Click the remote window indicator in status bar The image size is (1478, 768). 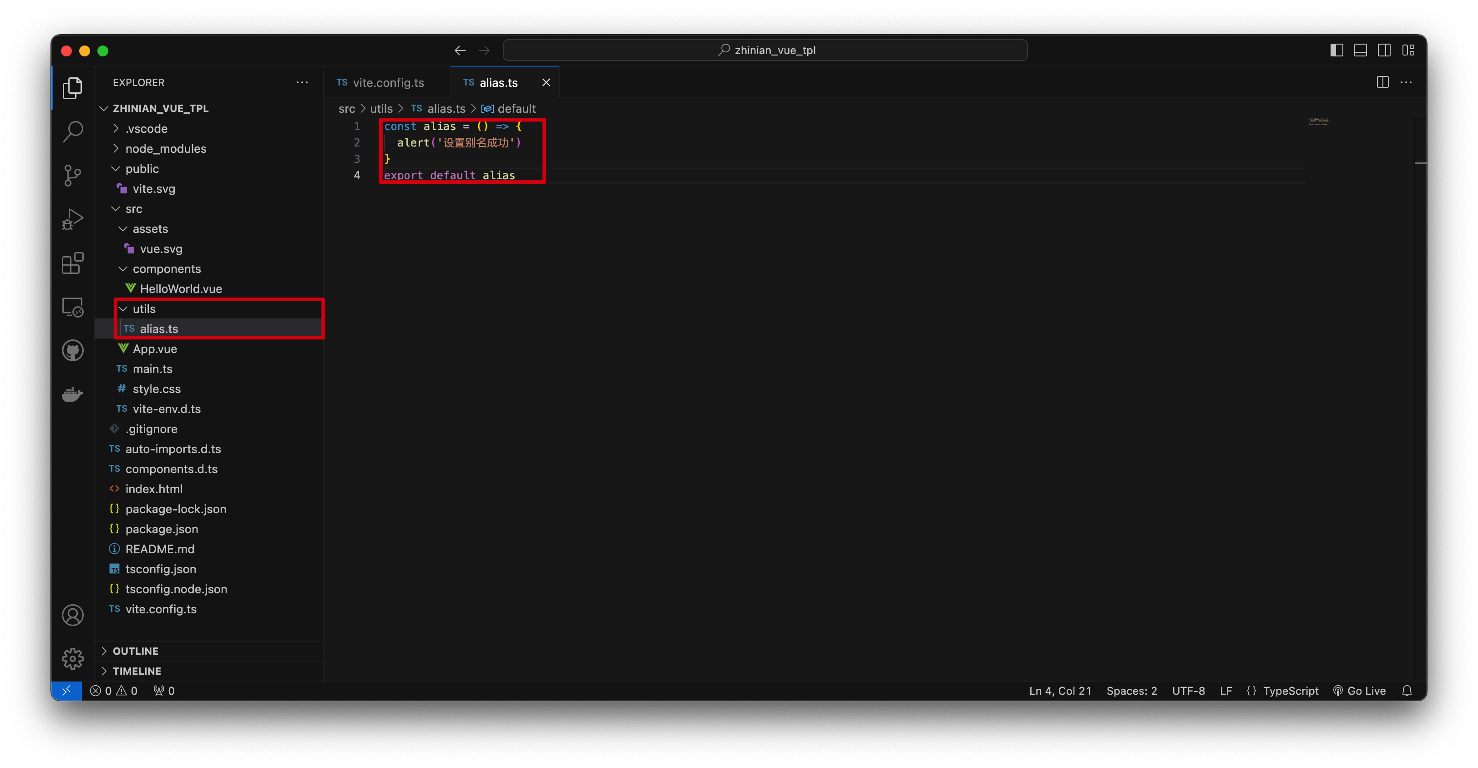click(x=66, y=691)
